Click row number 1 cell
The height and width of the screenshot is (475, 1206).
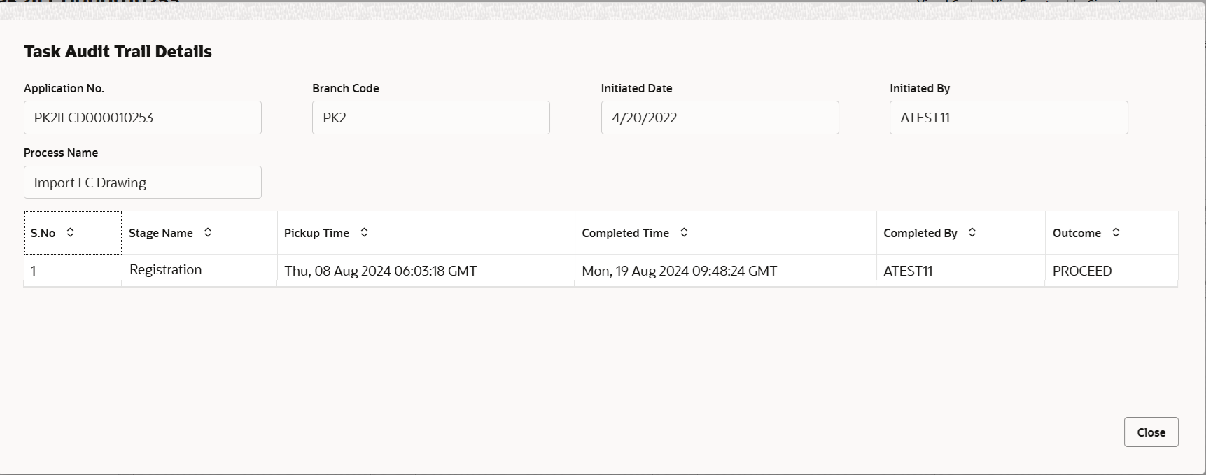point(73,270)
